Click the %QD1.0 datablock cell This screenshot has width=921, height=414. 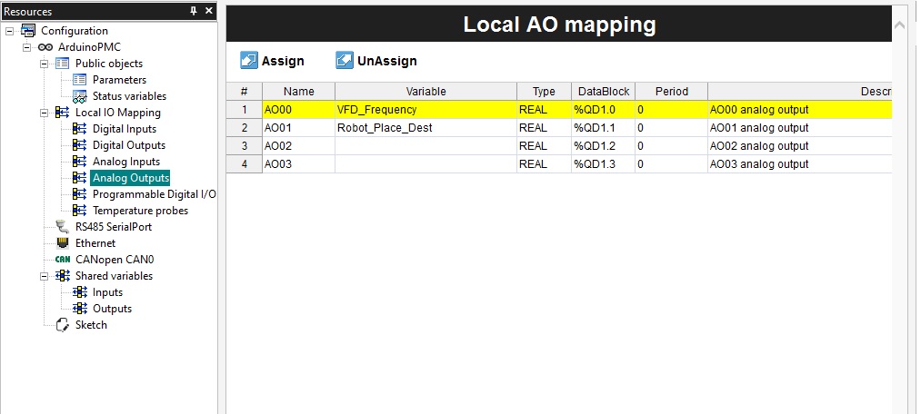point(603,110)
